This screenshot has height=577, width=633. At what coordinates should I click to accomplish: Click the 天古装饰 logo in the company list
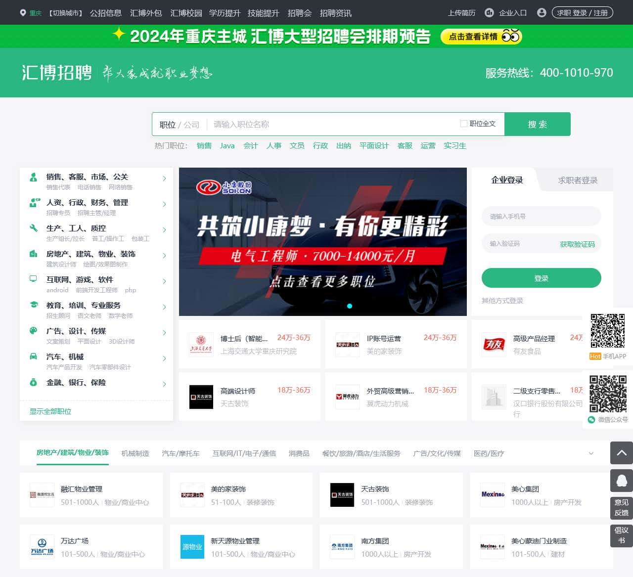pyautogui.click(x=342, y=495)
